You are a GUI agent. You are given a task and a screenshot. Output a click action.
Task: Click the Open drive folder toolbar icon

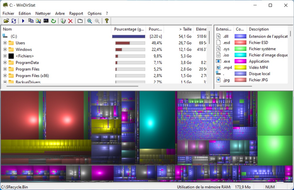(x=6, y=21)
